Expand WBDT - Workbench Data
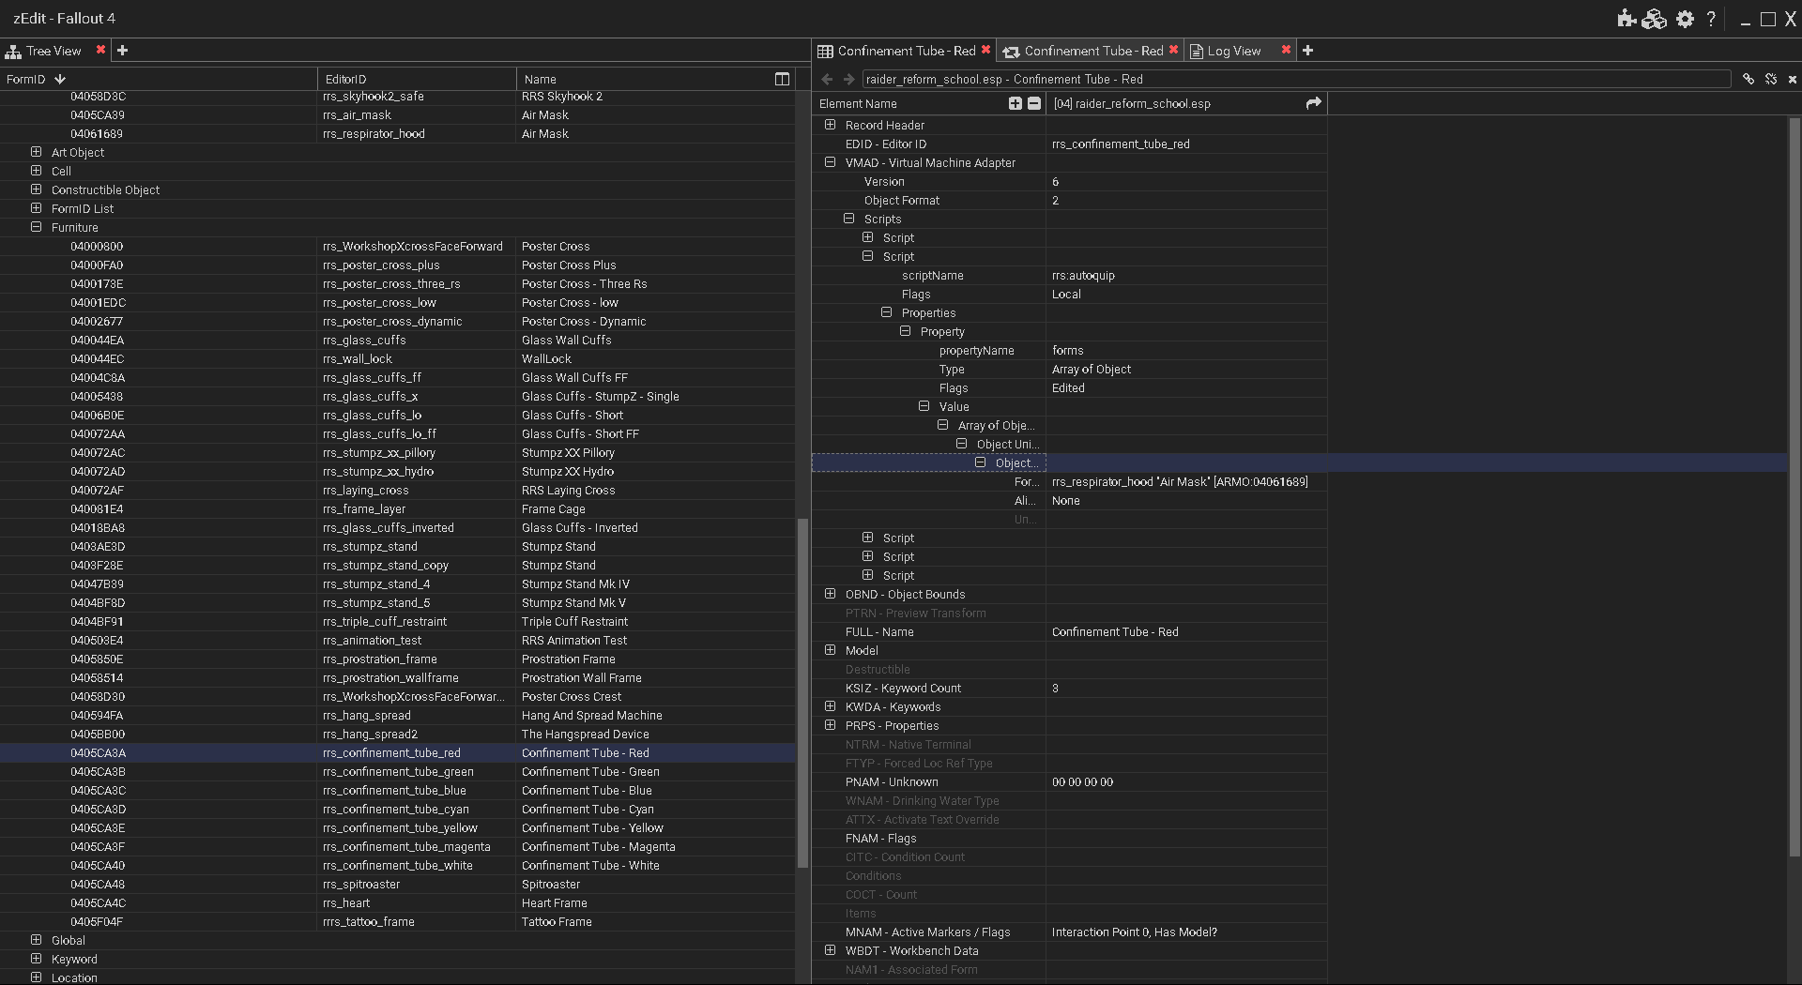1802x985 pixels. click(x=830, y=950)
